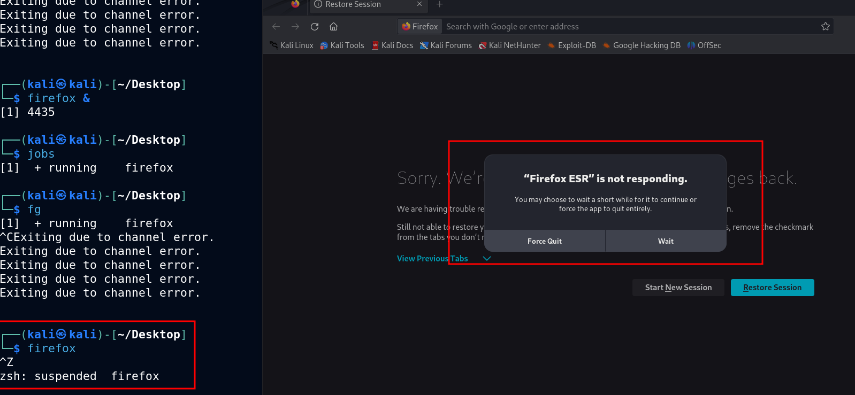Click the Firefox forward arrow button
This screenshot has height=395, width=855.
pos(295,27)
